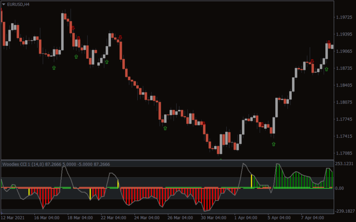The image size is (356, 222).
Task: Click the 1.19725 price label
Action: 344,17
